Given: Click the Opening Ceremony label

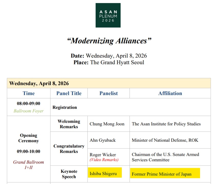Looking at the screenshot, I should pos(29,138).
